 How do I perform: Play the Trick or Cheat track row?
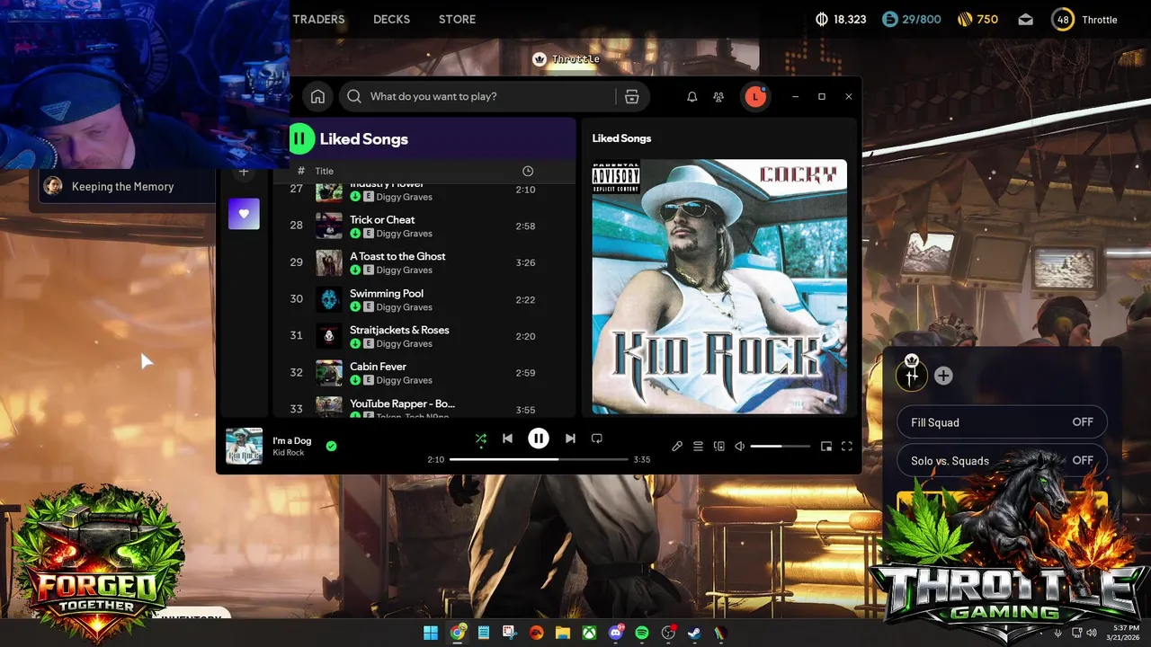pyautogui.click(x=424, y=226)
